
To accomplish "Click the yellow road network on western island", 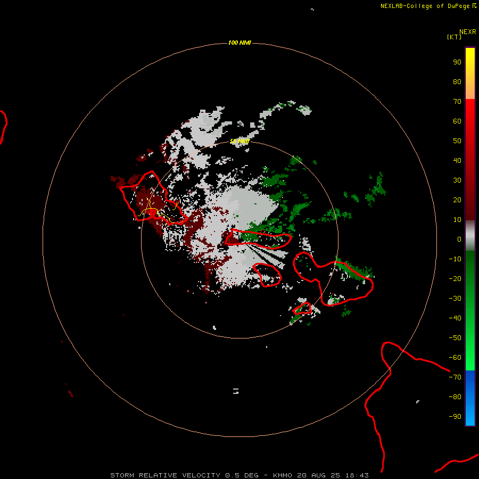I will tap(158, 211).
